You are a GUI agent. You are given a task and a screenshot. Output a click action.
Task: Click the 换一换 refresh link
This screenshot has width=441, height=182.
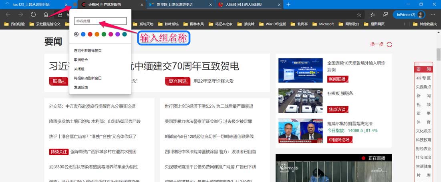[381, 44]
